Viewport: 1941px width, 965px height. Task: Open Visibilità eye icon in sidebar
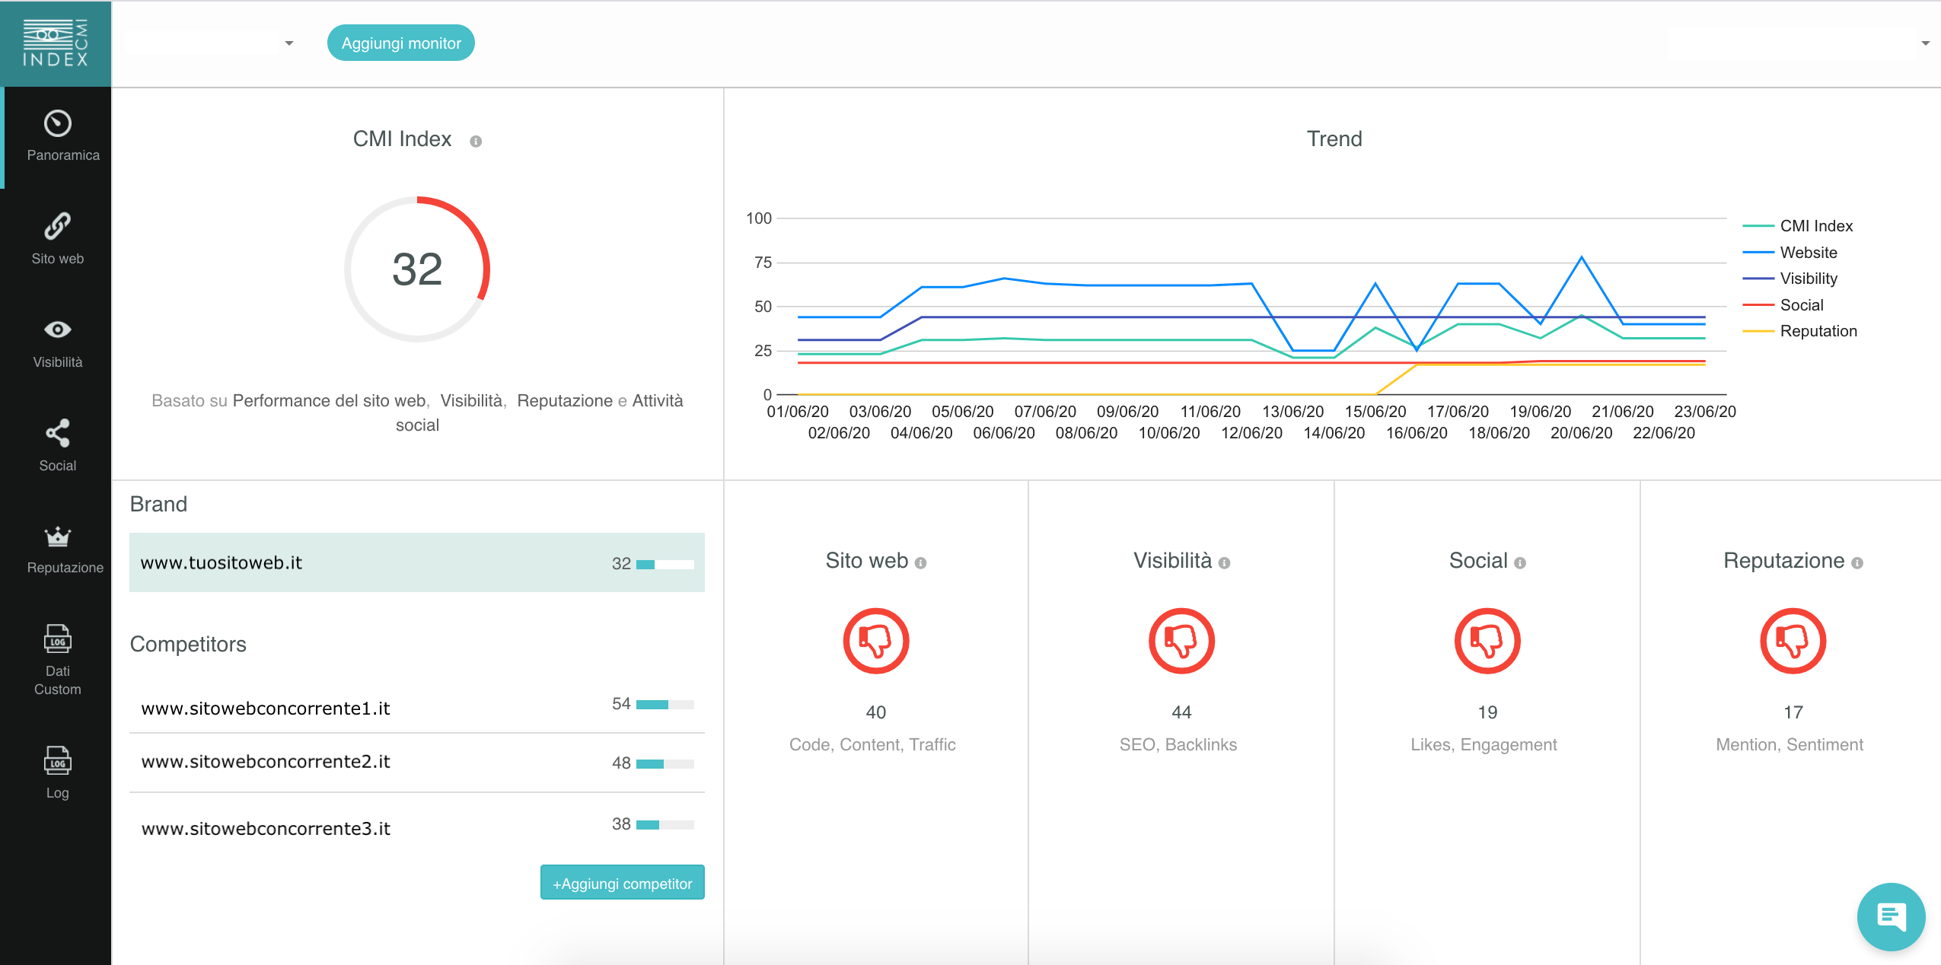point(58,330)
